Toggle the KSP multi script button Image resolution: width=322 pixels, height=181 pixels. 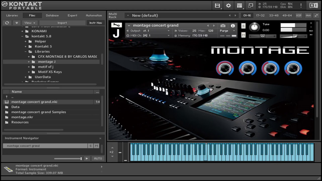[299, 15]
